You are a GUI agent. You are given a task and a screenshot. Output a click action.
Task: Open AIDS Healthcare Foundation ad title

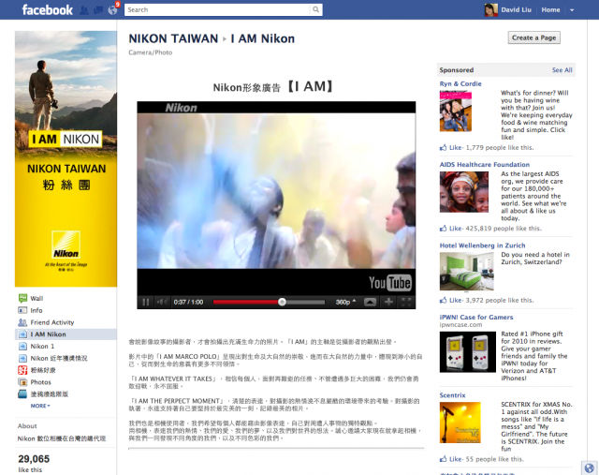(x=485, y=165)
